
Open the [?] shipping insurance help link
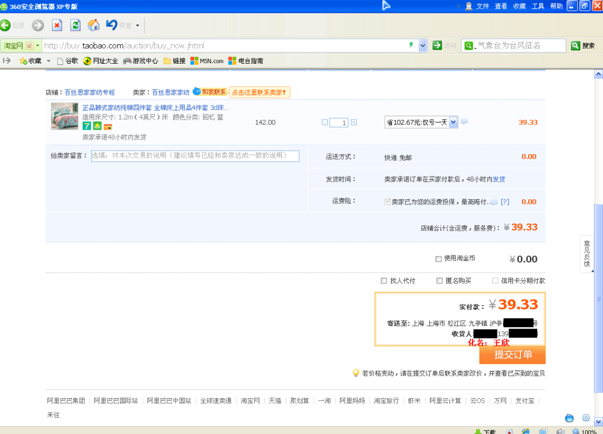click(505, 202)
